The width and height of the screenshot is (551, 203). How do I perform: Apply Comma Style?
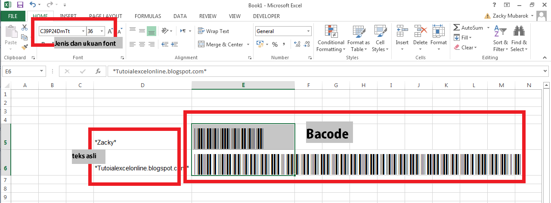(x=285, y=44)
